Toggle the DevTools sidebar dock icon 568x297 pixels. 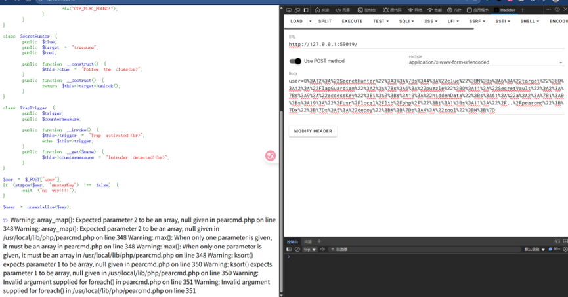[306, 10]
